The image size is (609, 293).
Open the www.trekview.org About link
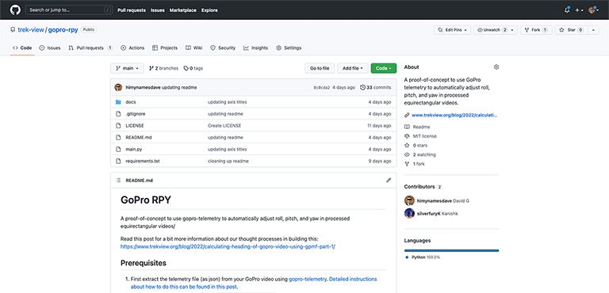(x=454, y=115)
